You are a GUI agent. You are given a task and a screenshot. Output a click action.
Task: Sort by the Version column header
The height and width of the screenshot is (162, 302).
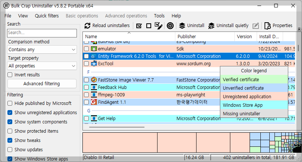click(246, 36)
